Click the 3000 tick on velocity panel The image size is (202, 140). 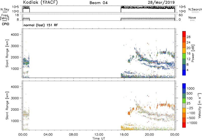[x=15, y=98]
